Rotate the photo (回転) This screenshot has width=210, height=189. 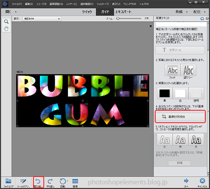click(x=62, y=183)
